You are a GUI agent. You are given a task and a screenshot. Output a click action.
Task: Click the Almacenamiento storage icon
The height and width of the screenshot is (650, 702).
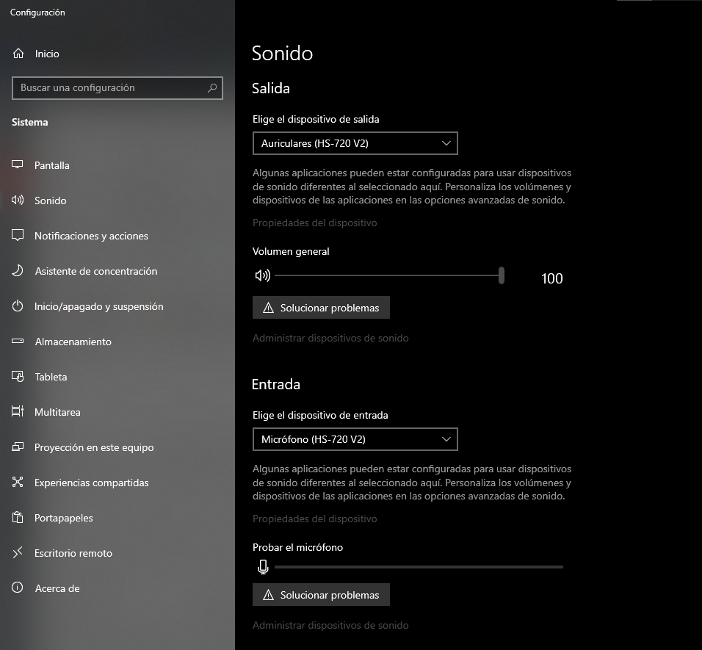(18, 342)
